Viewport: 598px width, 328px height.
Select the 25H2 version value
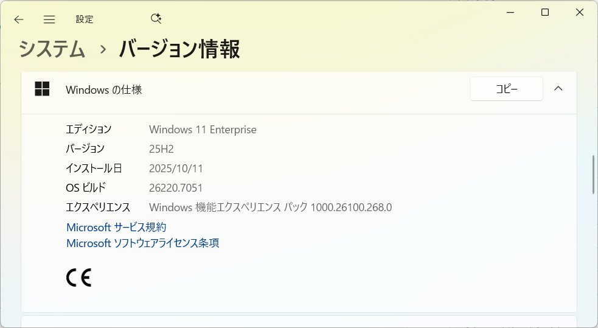161,148
